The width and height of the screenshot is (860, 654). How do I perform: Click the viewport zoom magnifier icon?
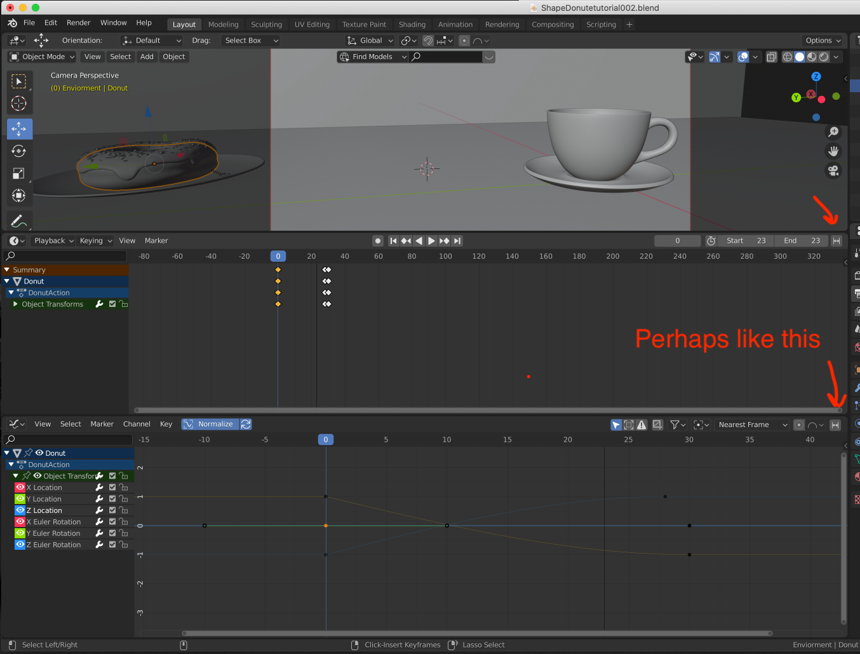pyautogui.click(x=833, y=132)
